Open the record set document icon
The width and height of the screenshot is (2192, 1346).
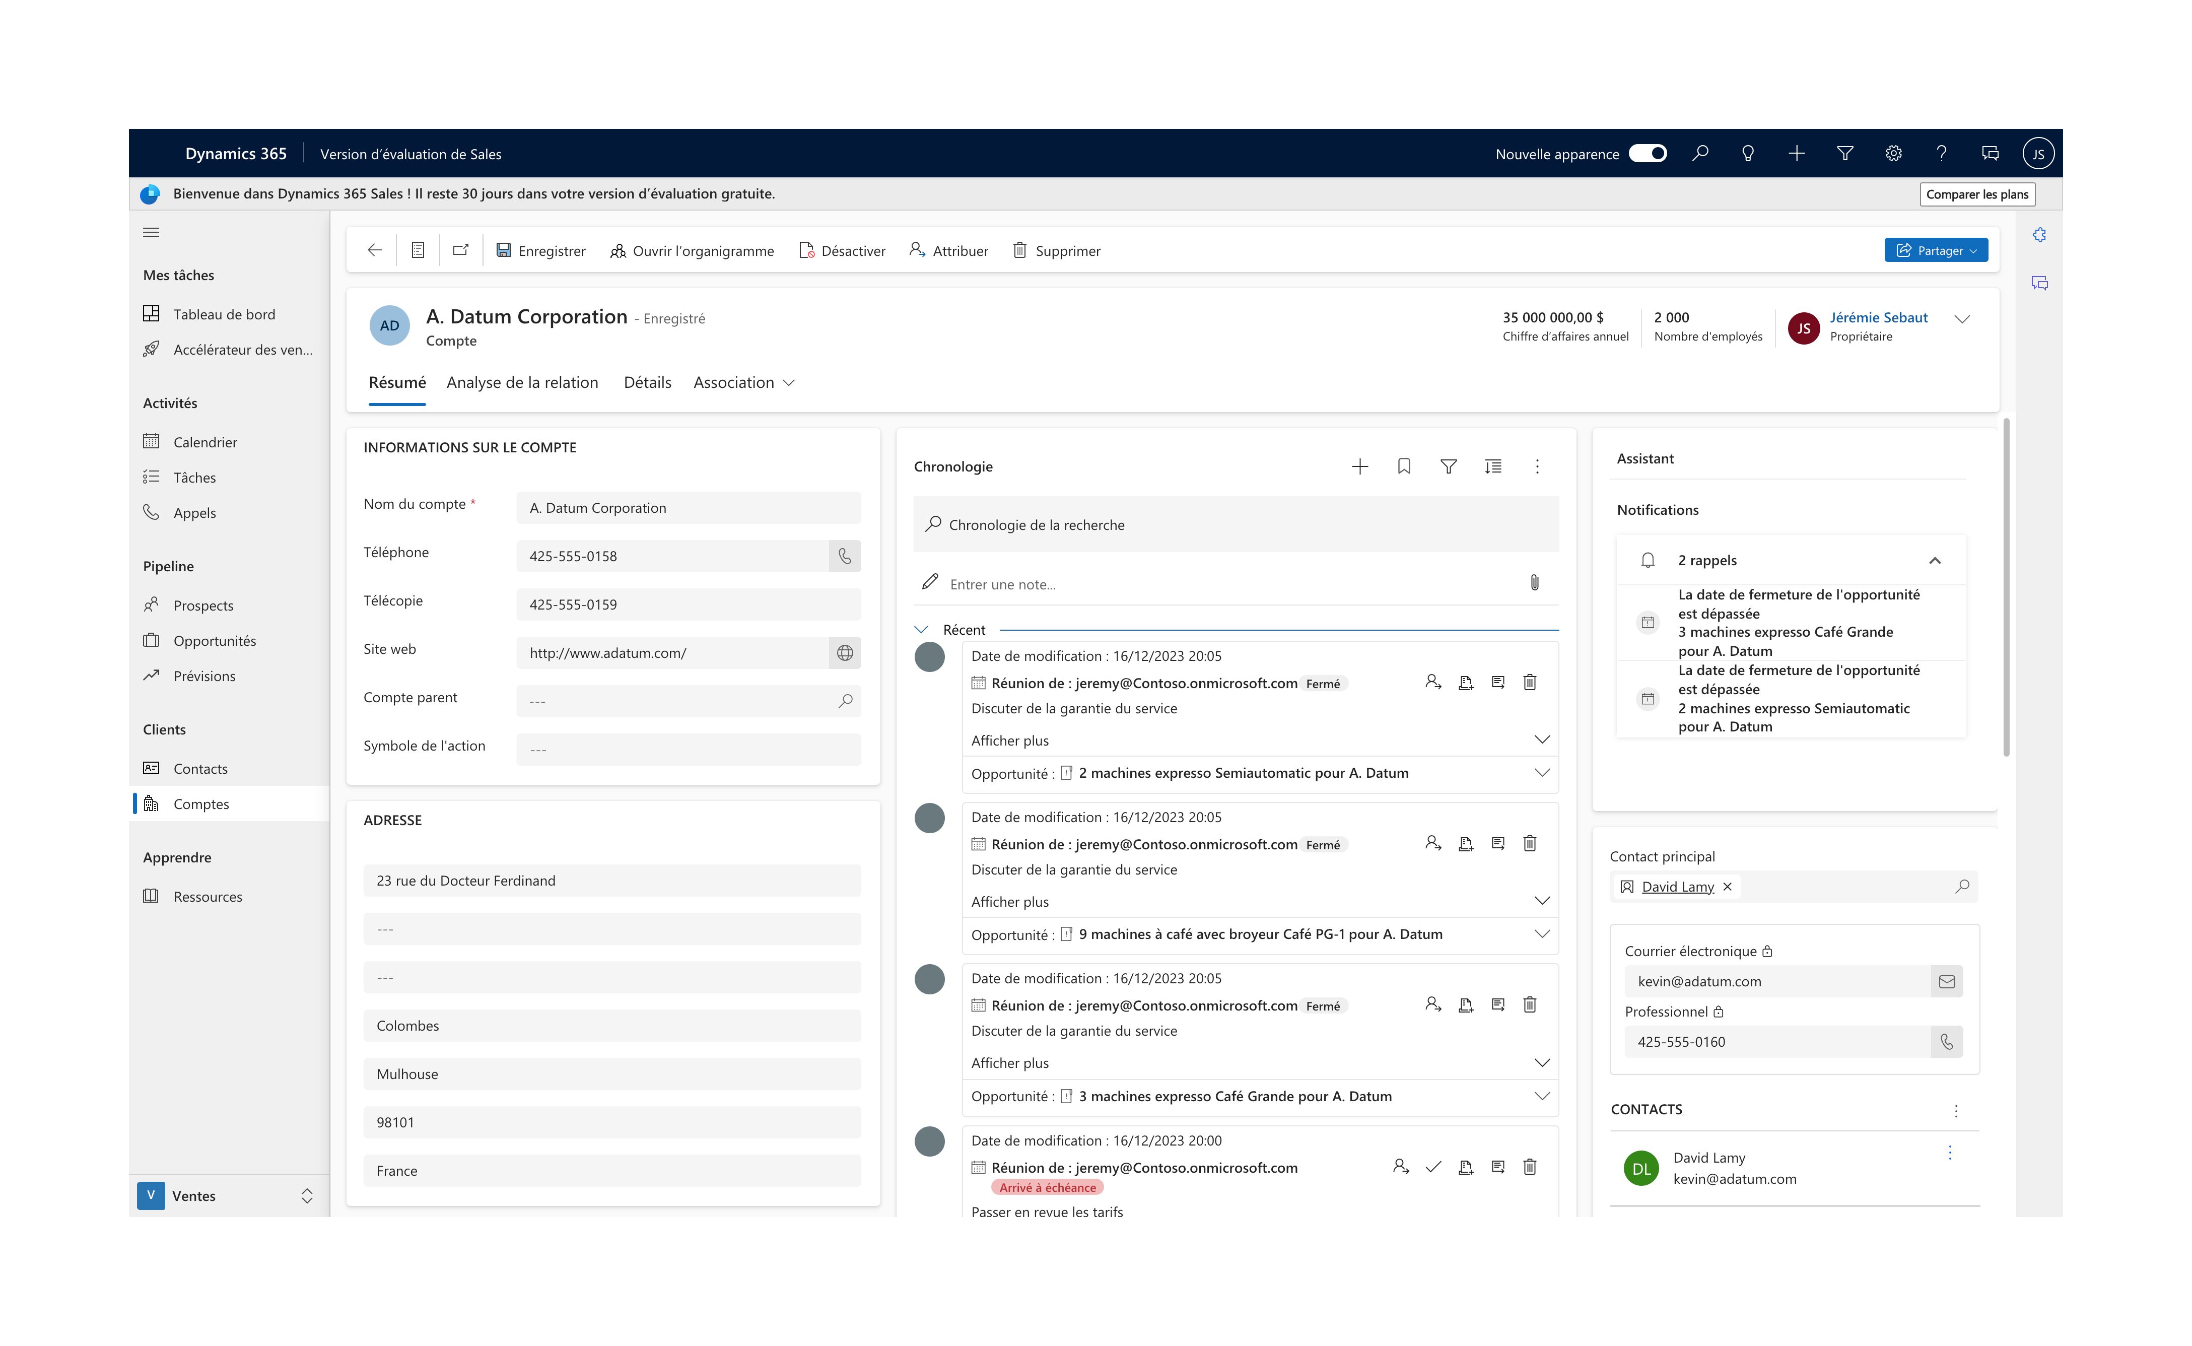coord(418,250)
